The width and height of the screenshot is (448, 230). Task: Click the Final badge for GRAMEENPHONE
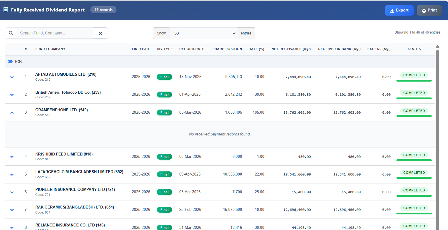(x=164, y=112)
